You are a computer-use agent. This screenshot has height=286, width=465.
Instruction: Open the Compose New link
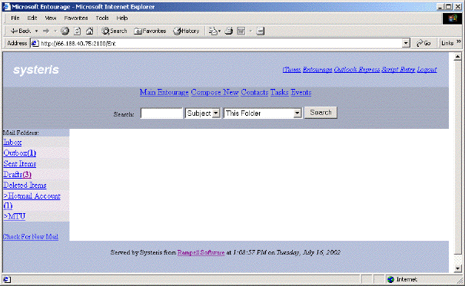click(x=214, y=92)
